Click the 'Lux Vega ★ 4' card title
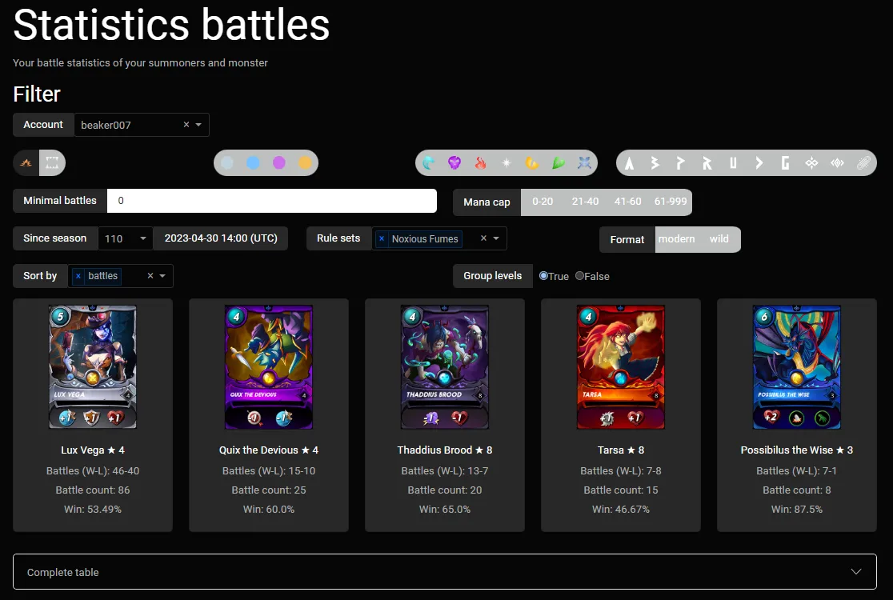The height and width of the screenshot is (600, 893). coord(93,450)
